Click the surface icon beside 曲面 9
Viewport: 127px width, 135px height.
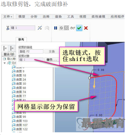14,71
